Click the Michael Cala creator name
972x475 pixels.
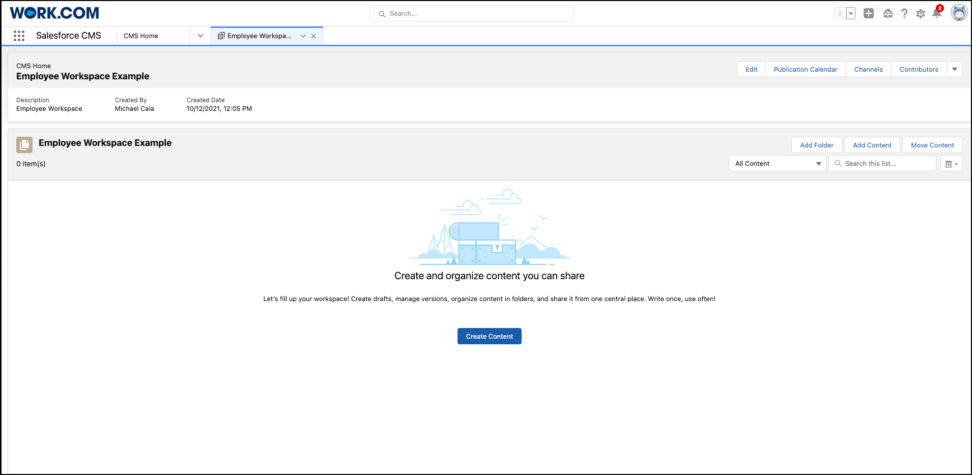(134, 108)
